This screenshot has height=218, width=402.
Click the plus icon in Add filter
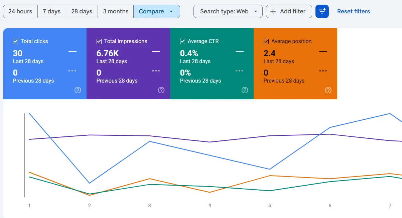273,11
